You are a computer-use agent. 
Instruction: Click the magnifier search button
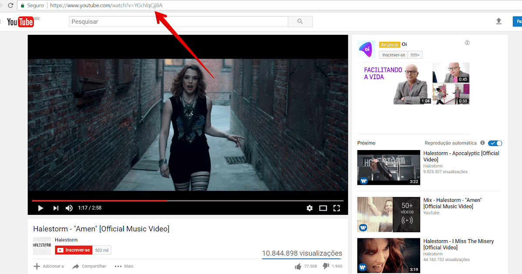pyautogui.click(x=300, y=22)
